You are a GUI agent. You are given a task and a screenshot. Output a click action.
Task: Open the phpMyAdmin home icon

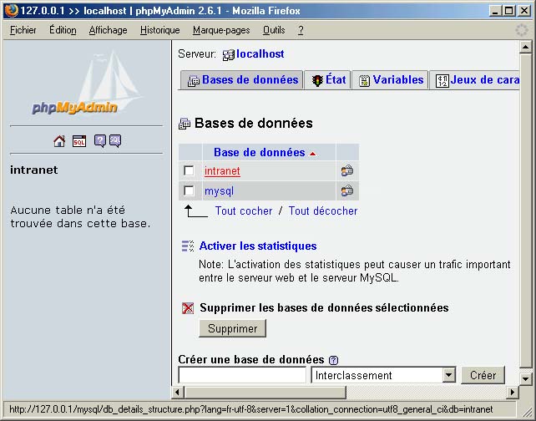[x=59, y=141]
